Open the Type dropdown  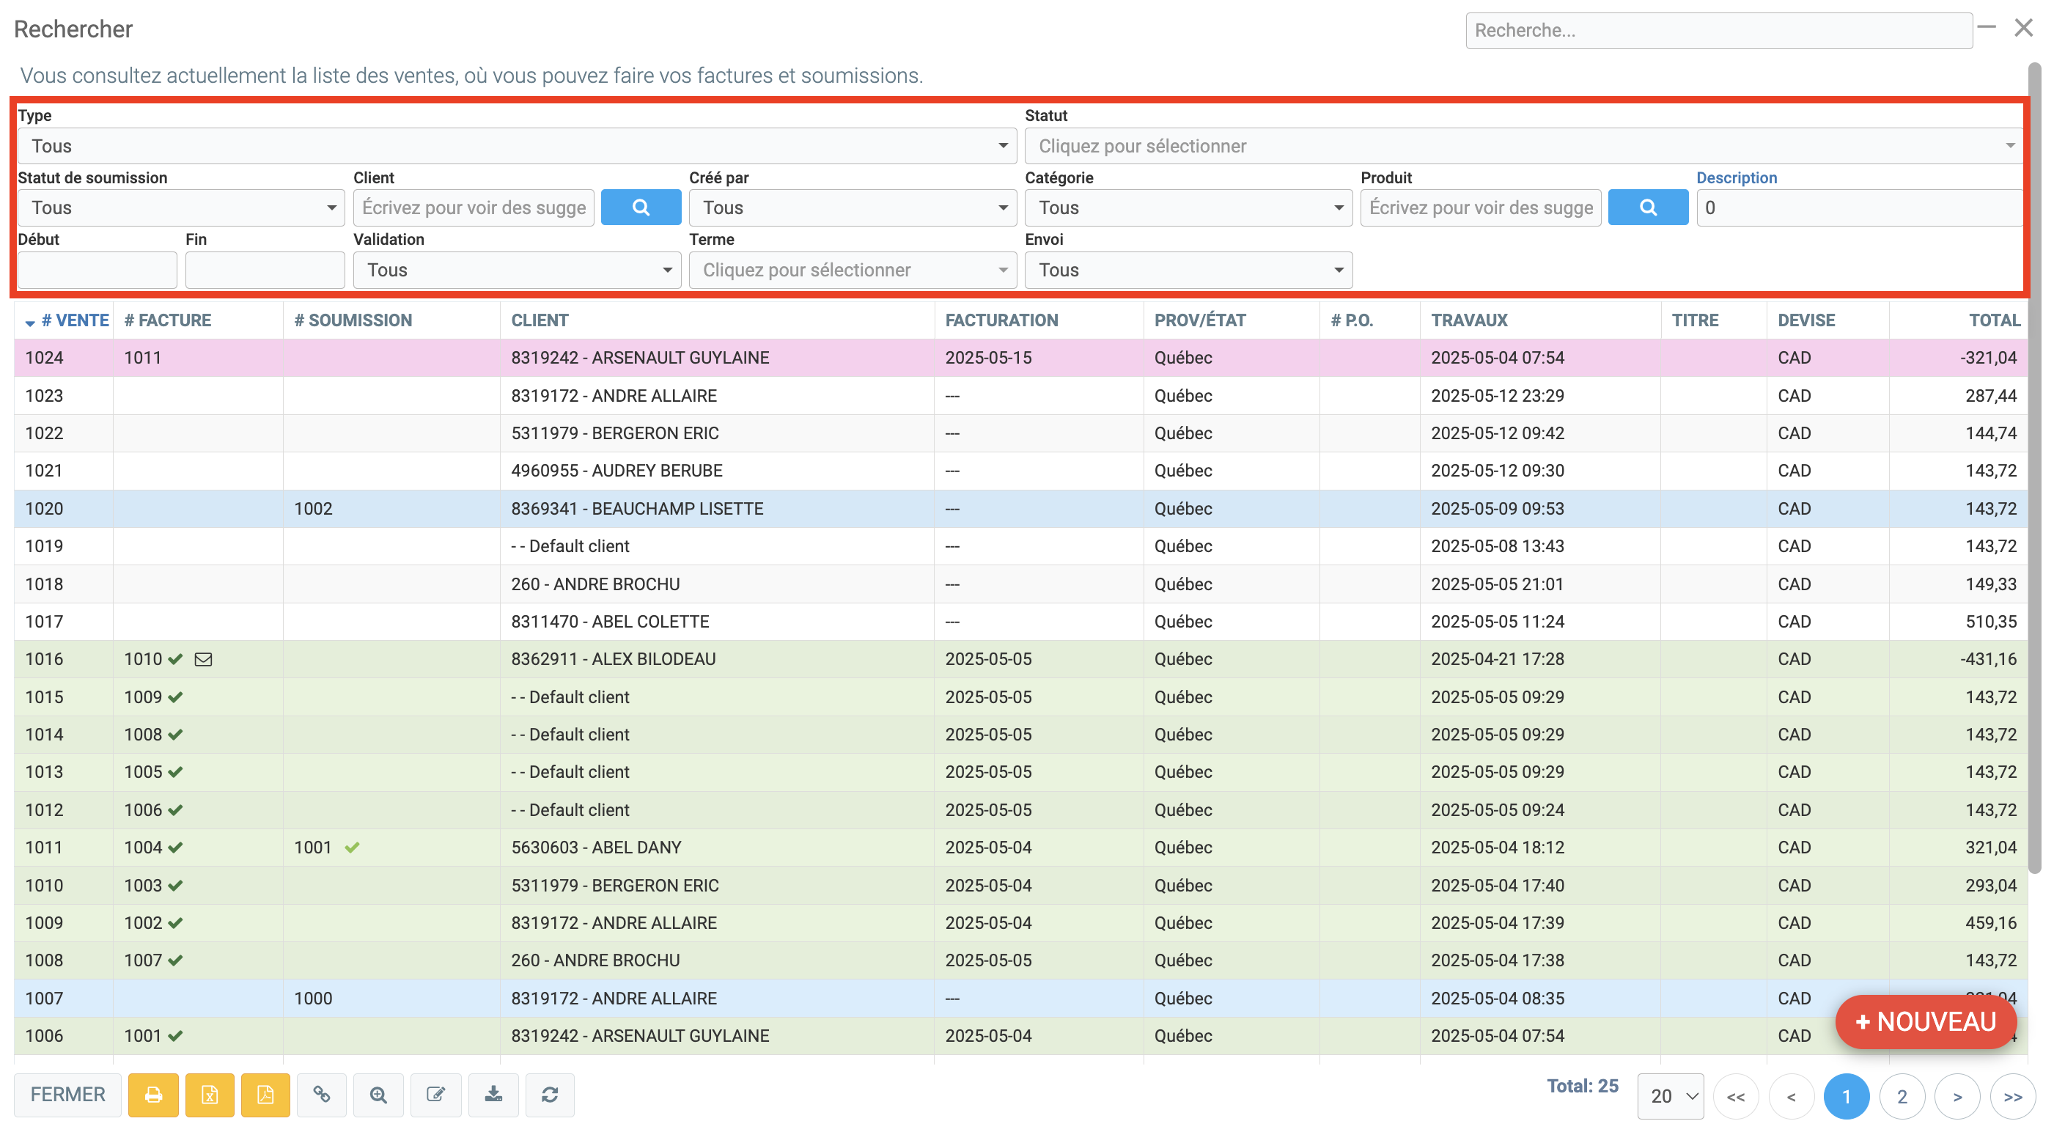coord(515,146)
